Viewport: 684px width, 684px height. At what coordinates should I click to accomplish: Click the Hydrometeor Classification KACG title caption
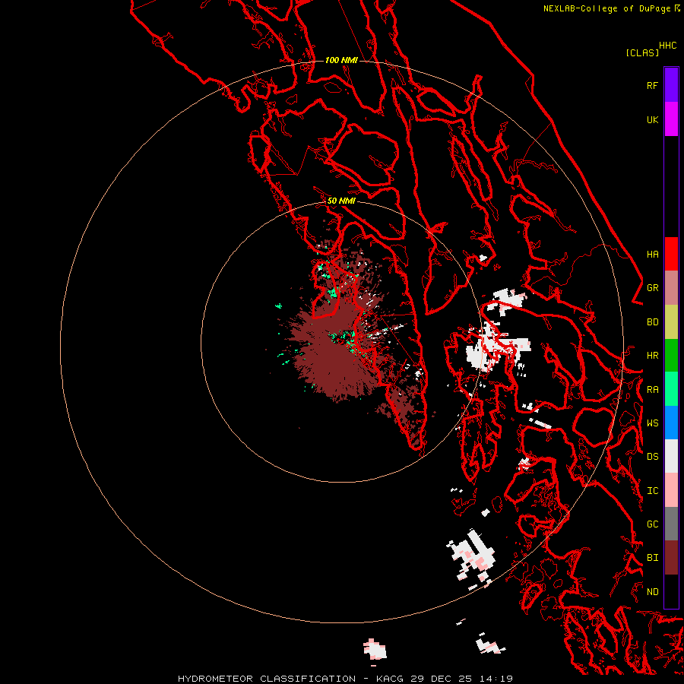pyautogui.click(x=345, y=679)
